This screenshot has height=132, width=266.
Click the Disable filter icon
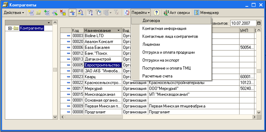coord(116,13)
